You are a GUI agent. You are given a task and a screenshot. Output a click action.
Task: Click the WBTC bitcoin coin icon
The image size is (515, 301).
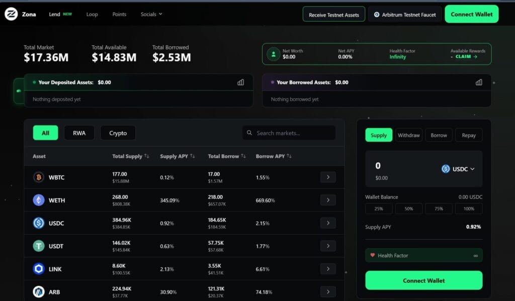point(39,177)
